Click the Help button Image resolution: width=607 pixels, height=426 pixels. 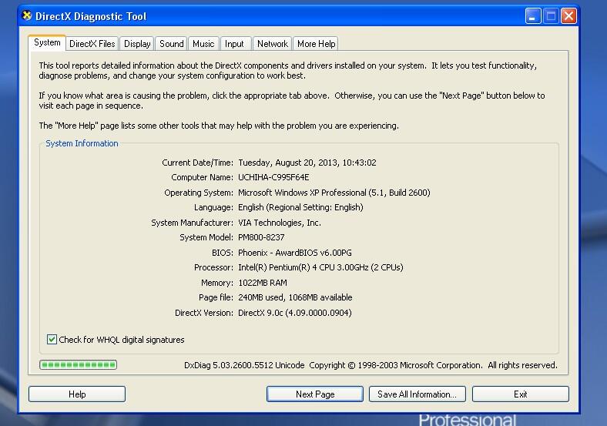77,394
